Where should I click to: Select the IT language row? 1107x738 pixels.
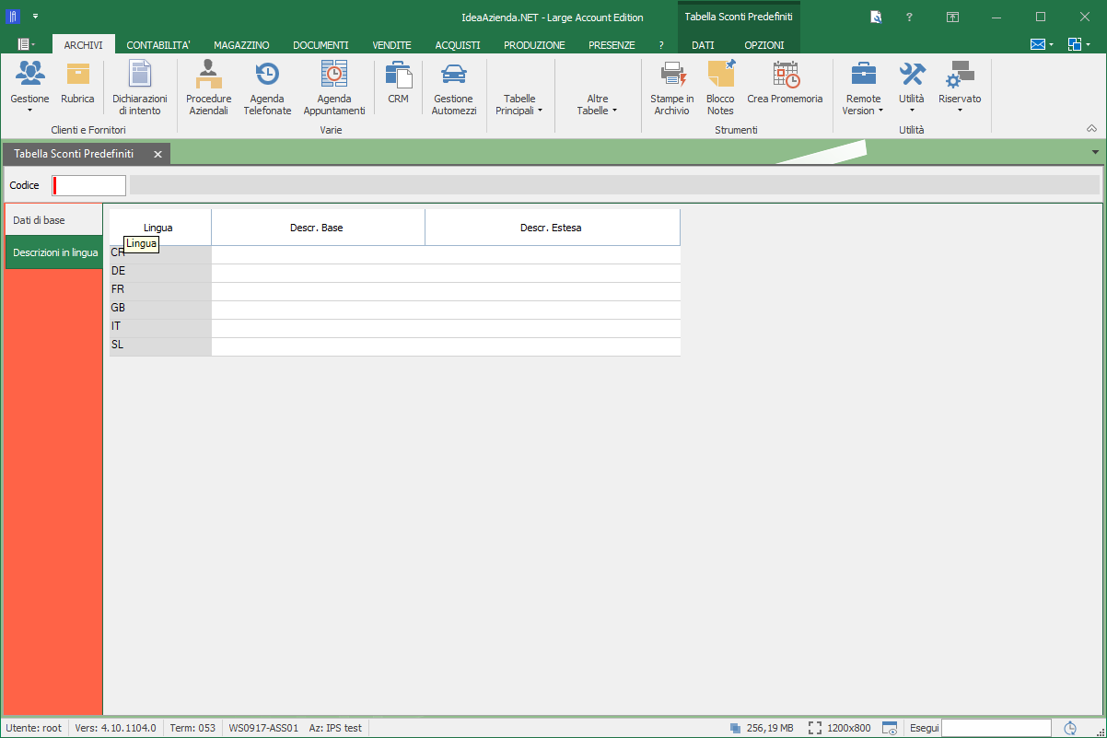click(395, 328)
